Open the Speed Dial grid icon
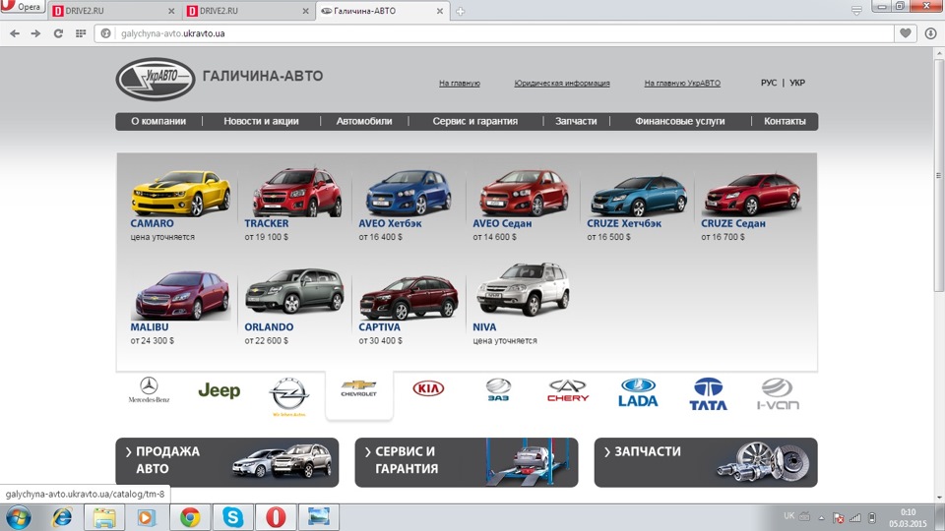This screenshot has width=945, height=531. (x=81, y=33)
